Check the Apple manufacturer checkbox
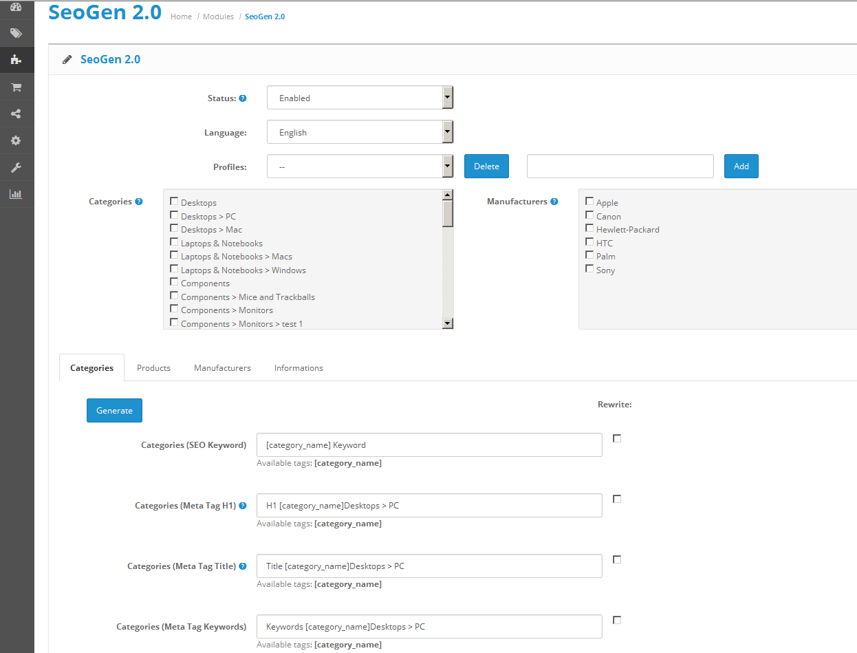The width and height of the screenshot is (857, 653). pyautogui.click(x=589, y=202)
